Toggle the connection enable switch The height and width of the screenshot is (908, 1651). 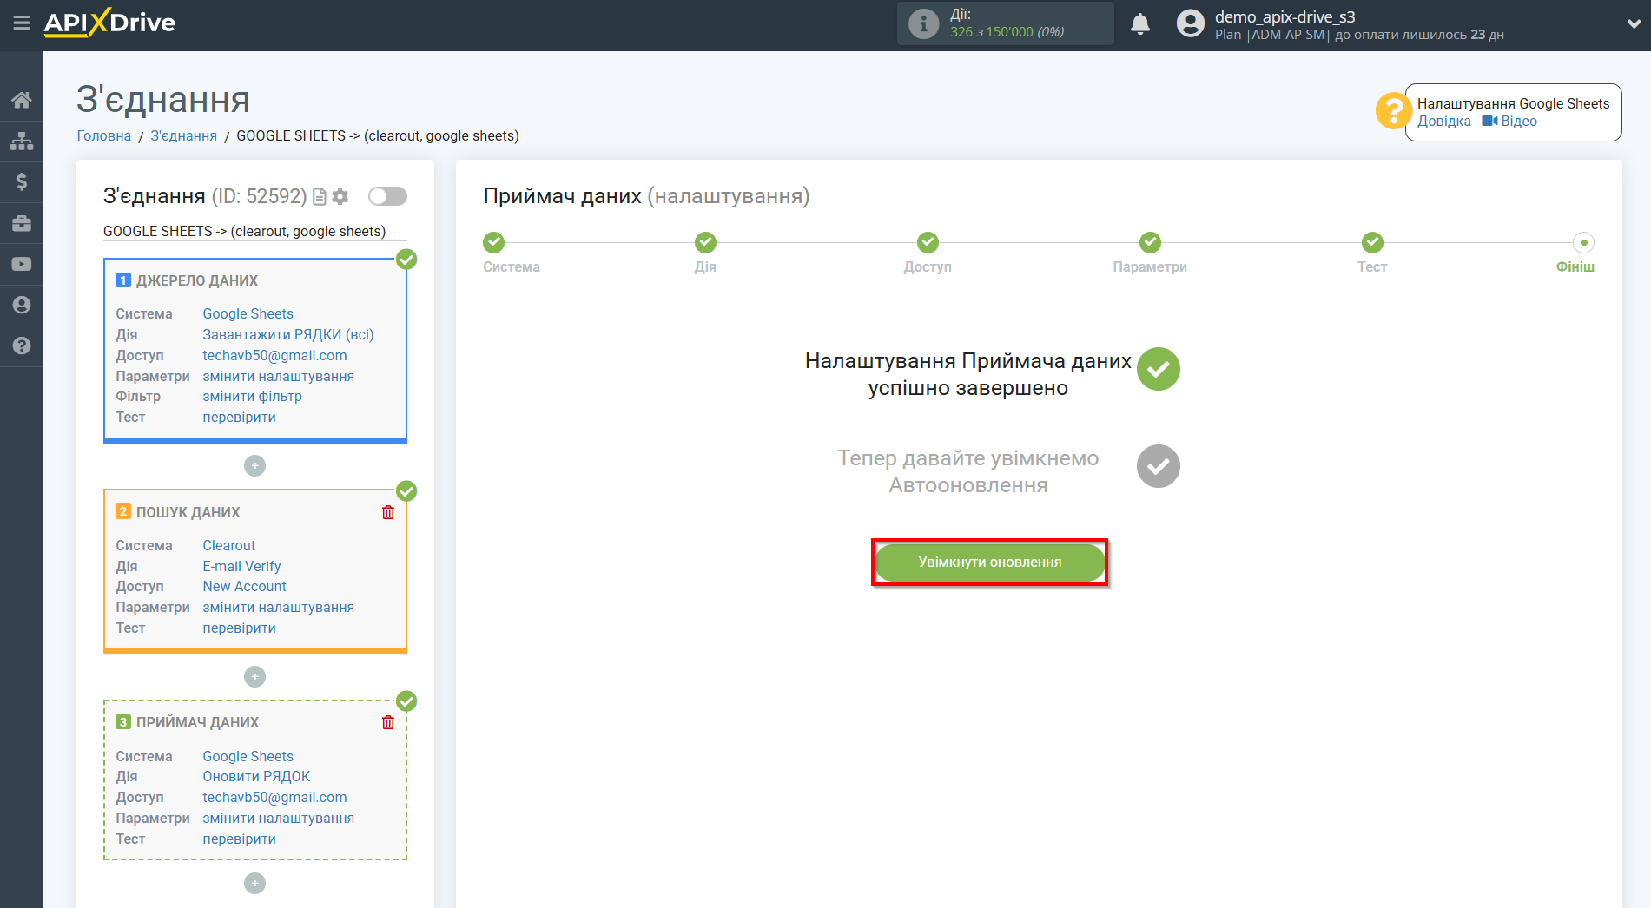386,196
